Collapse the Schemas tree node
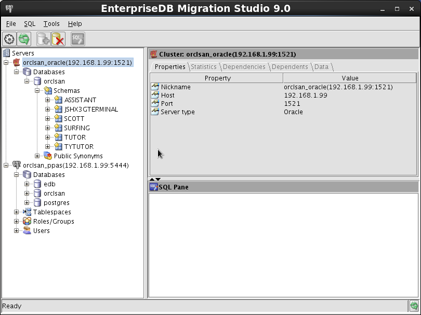Viewport: 421px width, 315px height. click(x=37, y=91)
